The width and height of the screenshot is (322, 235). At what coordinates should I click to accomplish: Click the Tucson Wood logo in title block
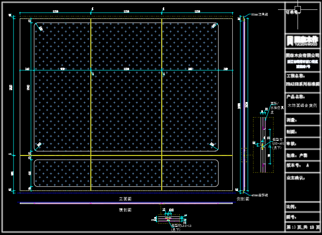pos(302,40)
